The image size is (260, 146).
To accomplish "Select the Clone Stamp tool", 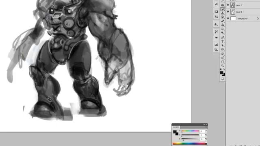I will (223, 13).
